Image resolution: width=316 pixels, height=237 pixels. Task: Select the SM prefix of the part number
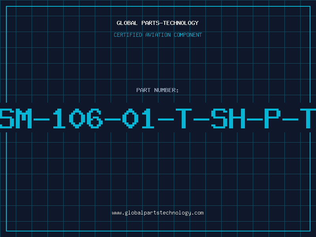click(16, 118)
